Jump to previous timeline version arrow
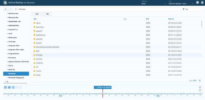 [17, 87]
